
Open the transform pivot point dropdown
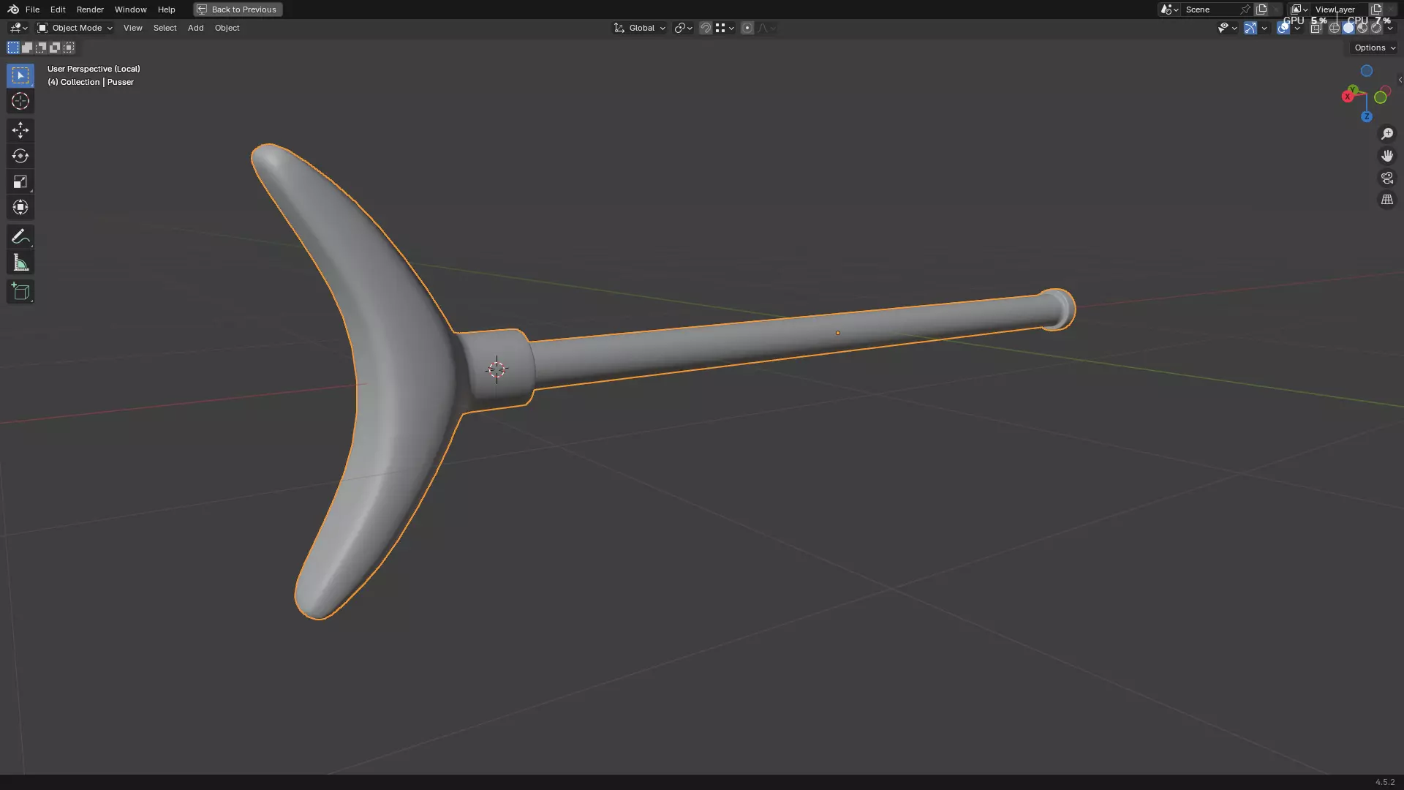coord(683,28)
